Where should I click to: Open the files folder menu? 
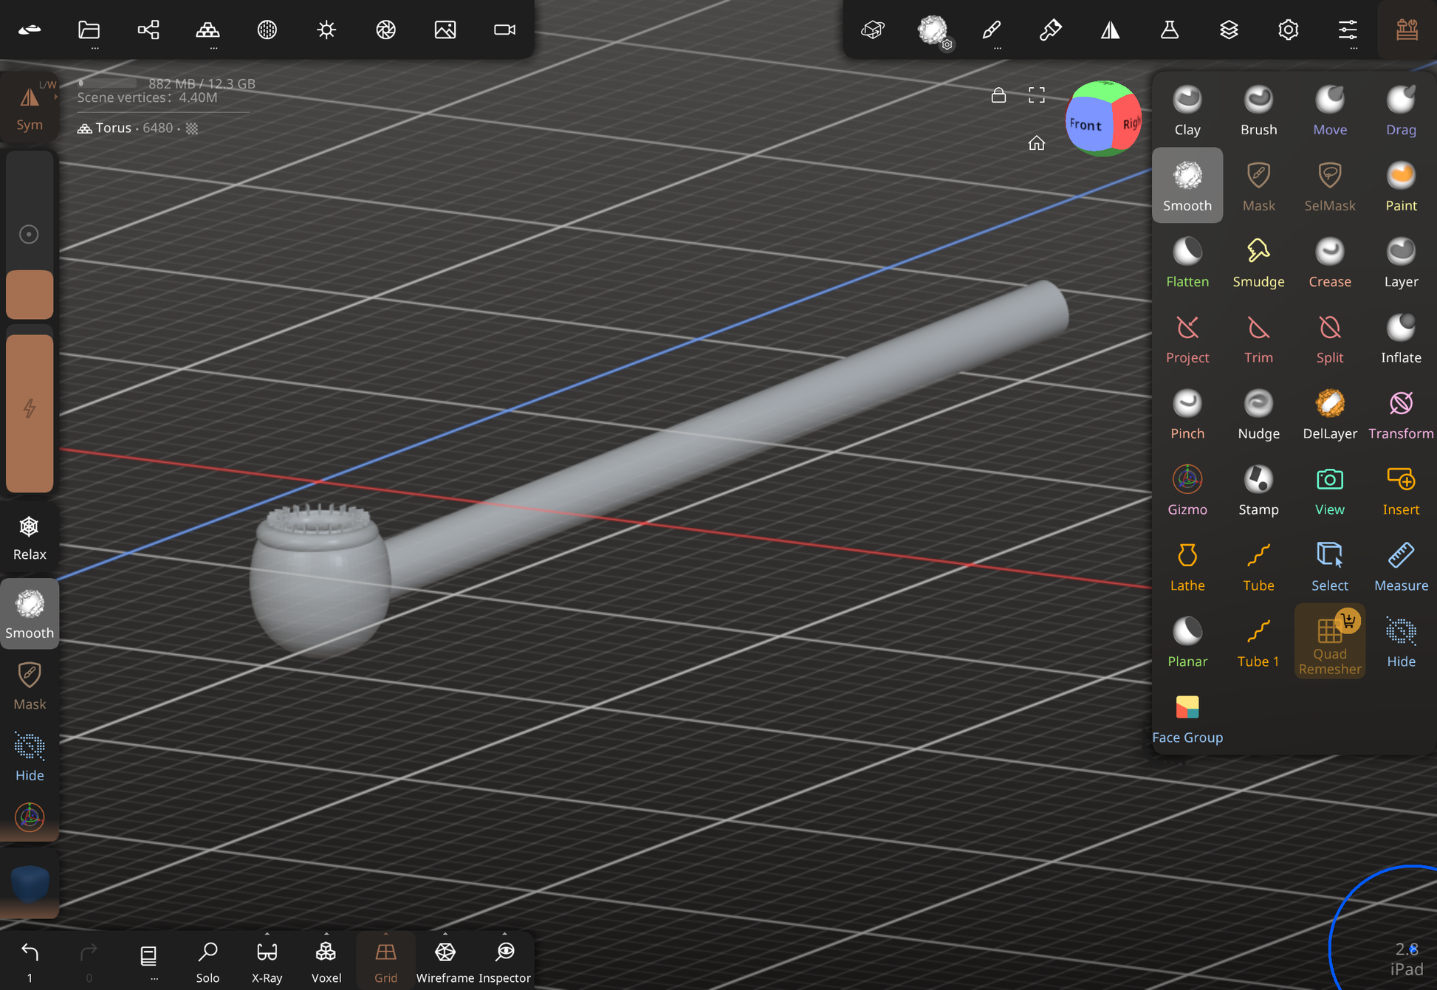click(89, 30)
